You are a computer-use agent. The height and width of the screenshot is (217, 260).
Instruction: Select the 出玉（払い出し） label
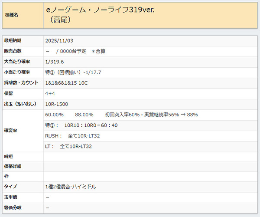point(20,104)
